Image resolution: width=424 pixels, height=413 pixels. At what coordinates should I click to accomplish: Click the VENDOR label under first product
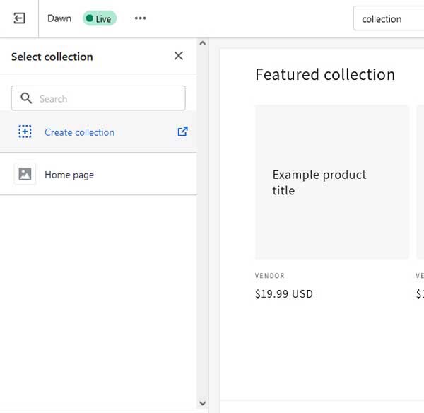(270, 276)
